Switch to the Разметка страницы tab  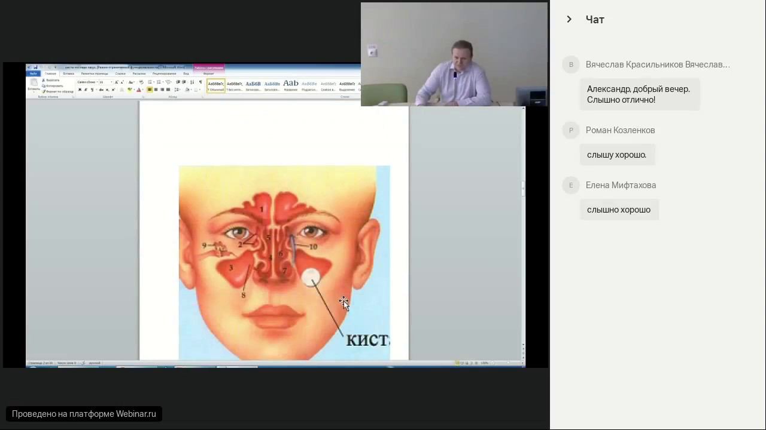click(95, 73)
